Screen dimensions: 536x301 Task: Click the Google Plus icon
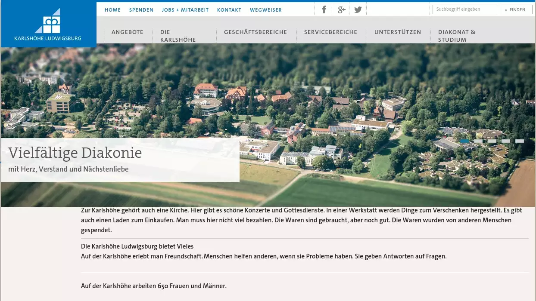[x=341, y=9]
